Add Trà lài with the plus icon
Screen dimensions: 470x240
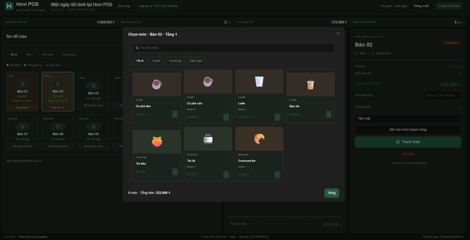226,175
